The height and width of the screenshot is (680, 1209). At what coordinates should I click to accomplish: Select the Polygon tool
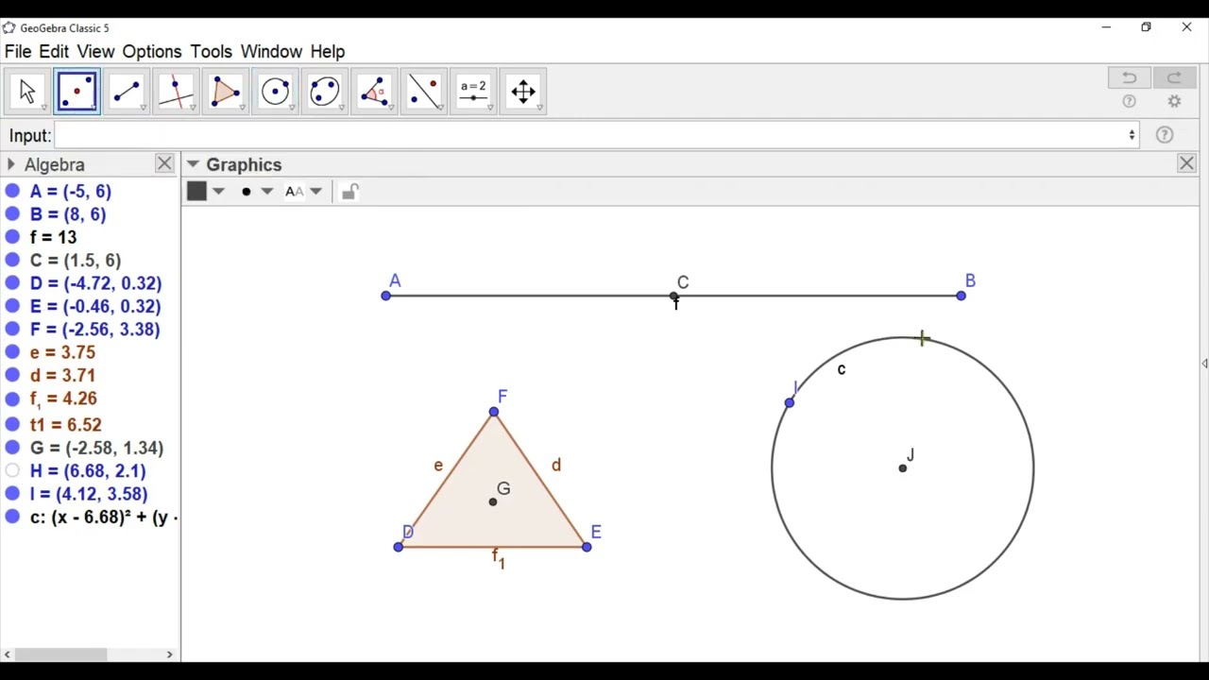(x=226, y=92)
